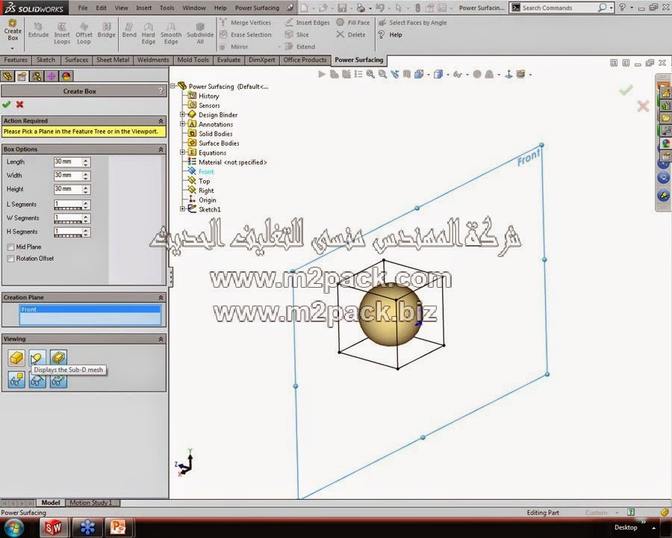Click the Length value field
This screenshot has width=672, height=538.
[68, 161]
